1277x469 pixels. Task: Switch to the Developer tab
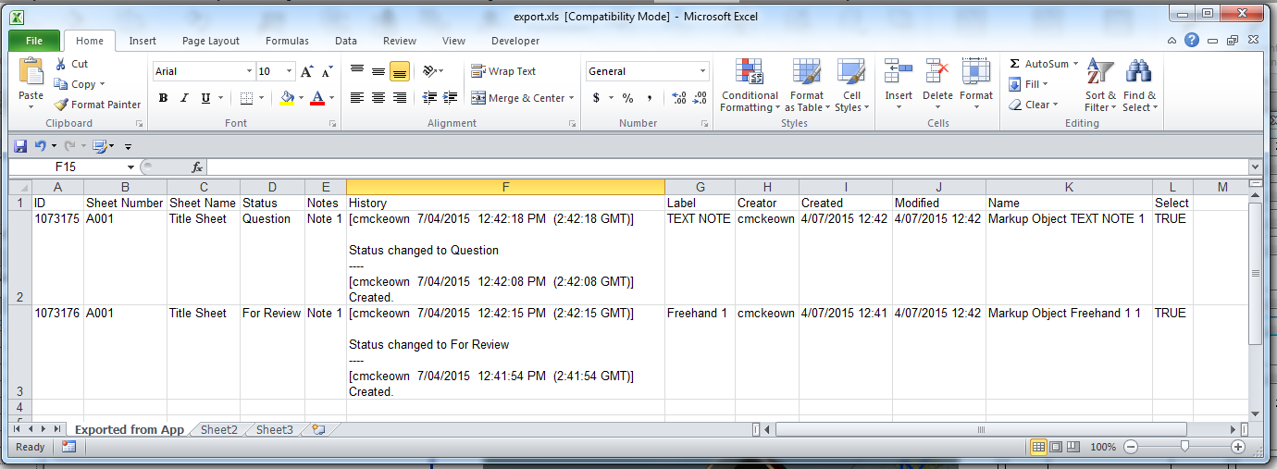pos(515,41)
